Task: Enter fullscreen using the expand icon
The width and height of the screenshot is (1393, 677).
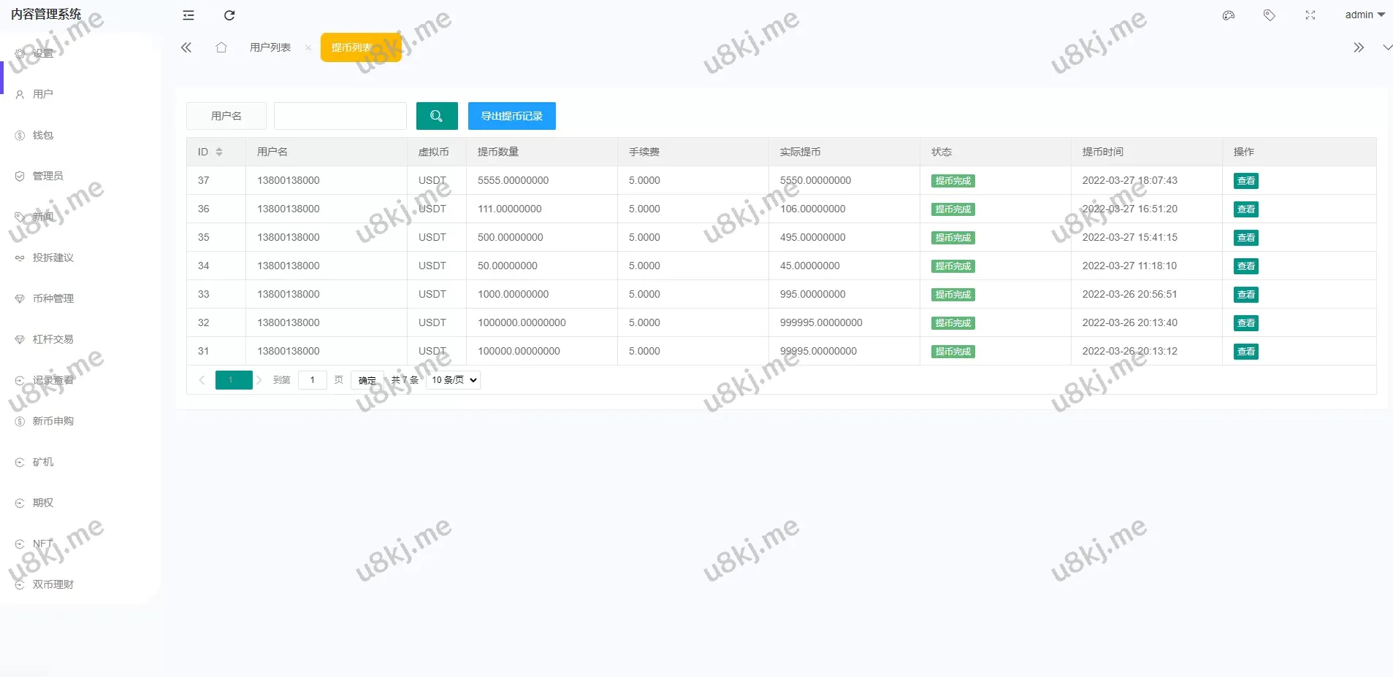Action: [x=1310, y=15]
